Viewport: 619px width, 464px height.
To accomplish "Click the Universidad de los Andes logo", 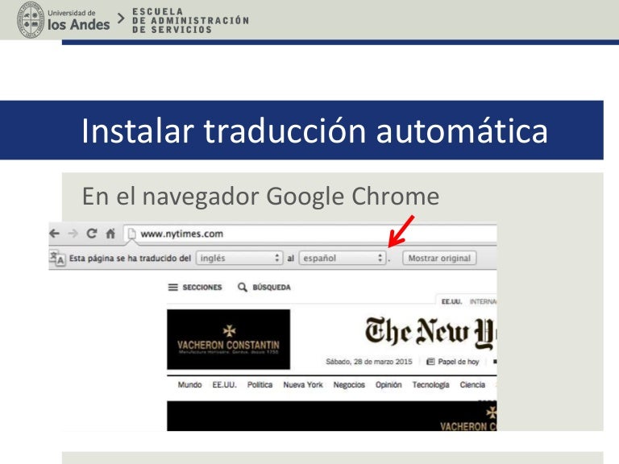I will click(64, 19).
